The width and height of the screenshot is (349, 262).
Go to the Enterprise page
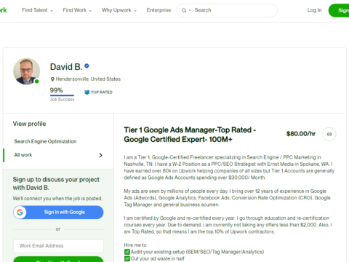(159, 10)
